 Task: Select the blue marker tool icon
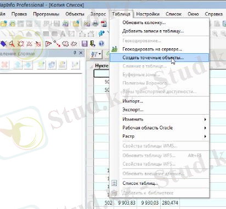tap(3, 43)
